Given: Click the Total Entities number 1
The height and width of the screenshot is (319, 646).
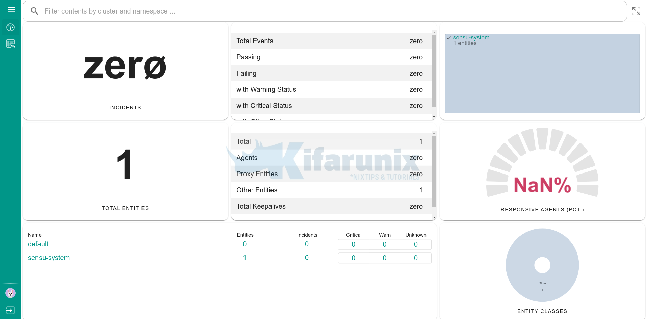Looking at the screenshot, I should (124, 164).
